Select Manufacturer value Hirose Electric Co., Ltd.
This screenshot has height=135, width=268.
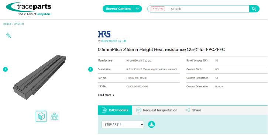[x=139, y=60]
